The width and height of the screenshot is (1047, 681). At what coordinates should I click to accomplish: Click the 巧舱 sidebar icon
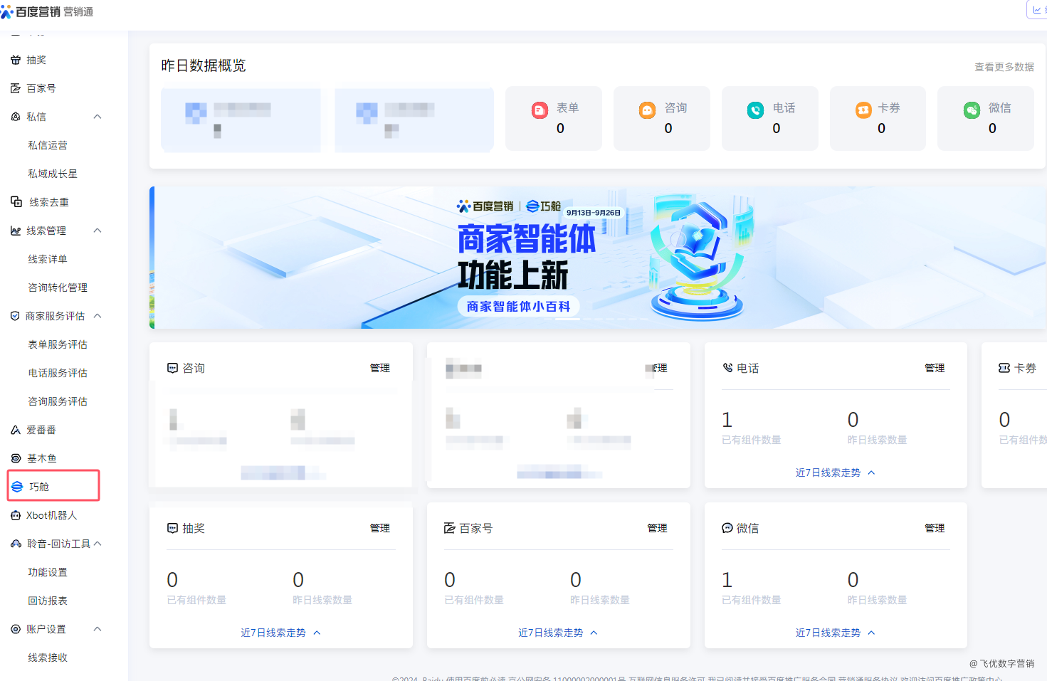[x=17, y=487]
